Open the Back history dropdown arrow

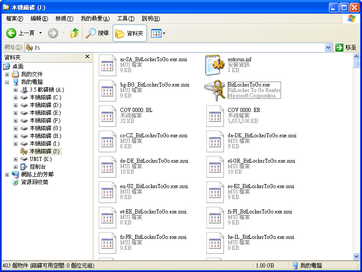[x=40, y=33]
